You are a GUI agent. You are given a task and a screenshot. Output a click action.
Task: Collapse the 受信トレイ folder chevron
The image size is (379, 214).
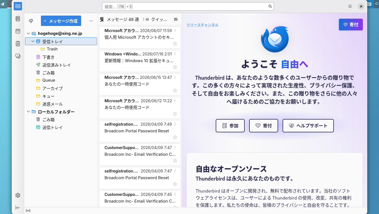[33, 41]
